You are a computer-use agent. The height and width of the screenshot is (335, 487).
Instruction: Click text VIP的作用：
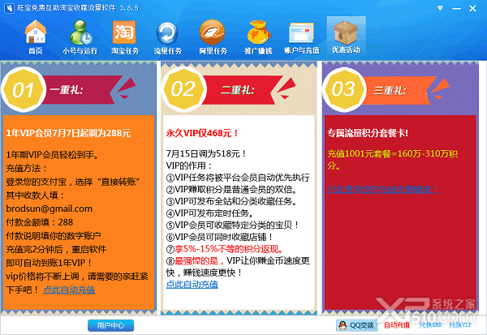189,165
